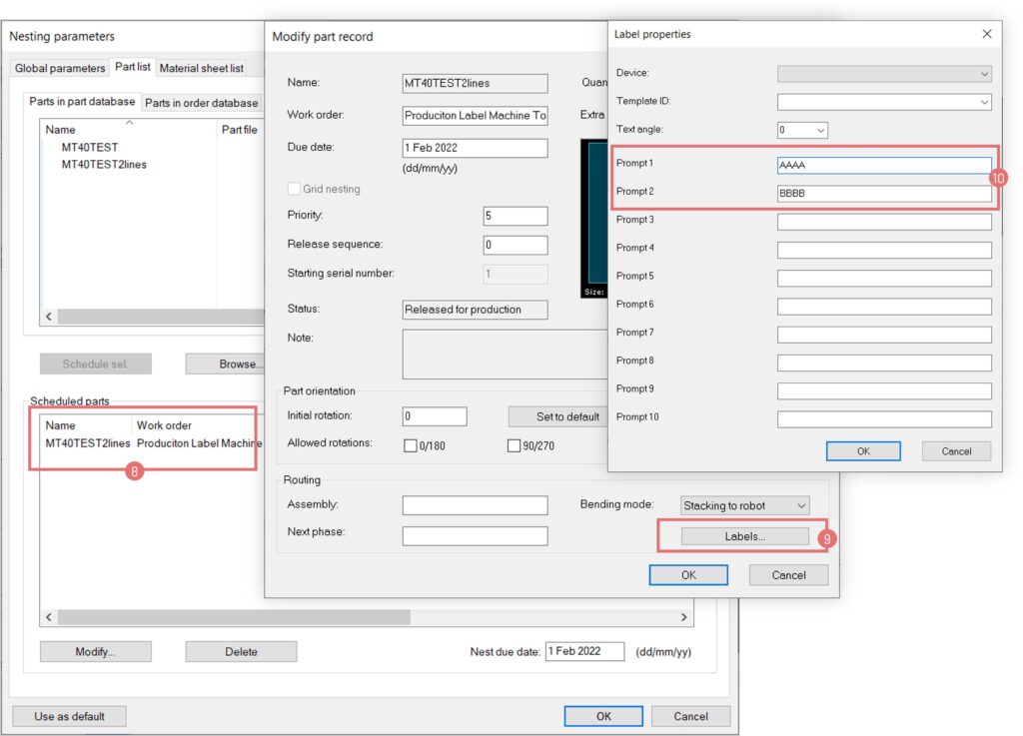Click the Labels... button
This screenshot has width=1023, height=736.
744,536
